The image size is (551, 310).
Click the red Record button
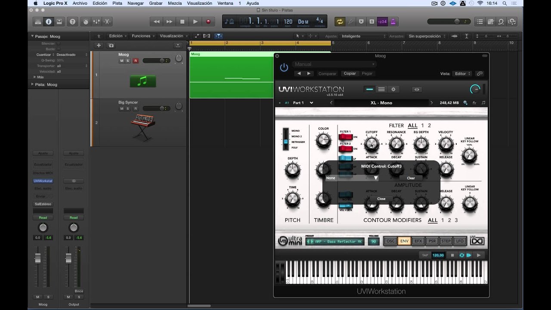click(208, 22)
